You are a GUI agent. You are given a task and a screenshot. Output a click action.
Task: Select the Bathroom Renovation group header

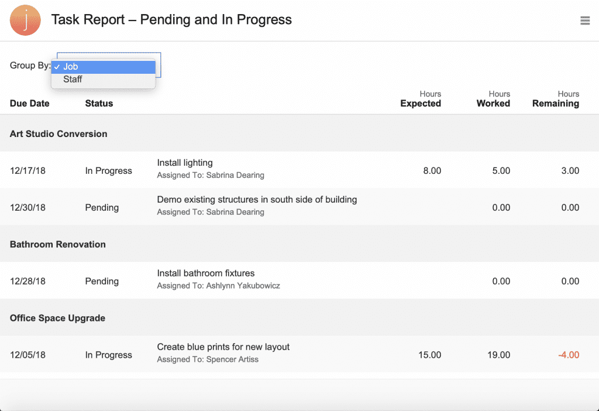pos(56,244)
